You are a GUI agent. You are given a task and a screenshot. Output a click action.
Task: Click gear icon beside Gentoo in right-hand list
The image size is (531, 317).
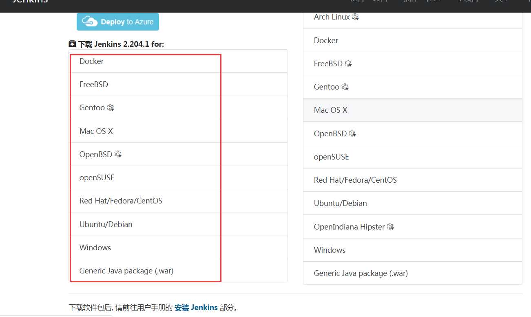click(x=345, y=87)
